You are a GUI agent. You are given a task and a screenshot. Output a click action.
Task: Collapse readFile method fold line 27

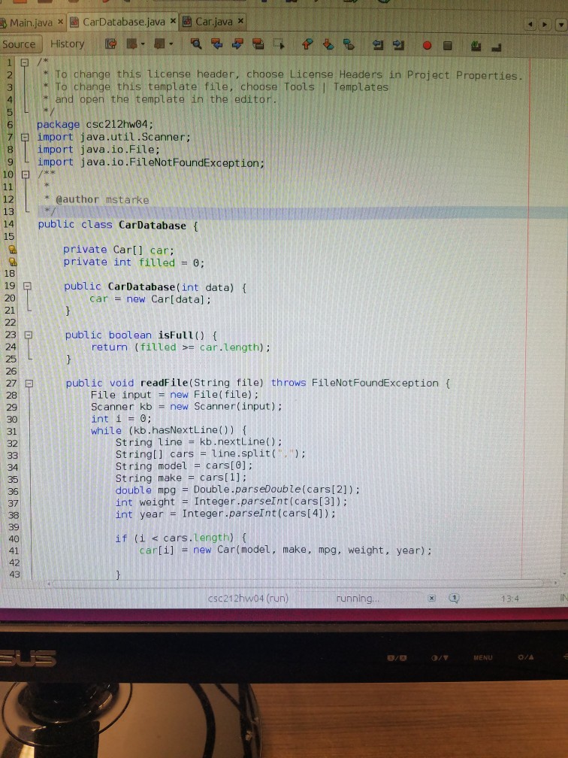pyautogui.click(x=29, y=384)
